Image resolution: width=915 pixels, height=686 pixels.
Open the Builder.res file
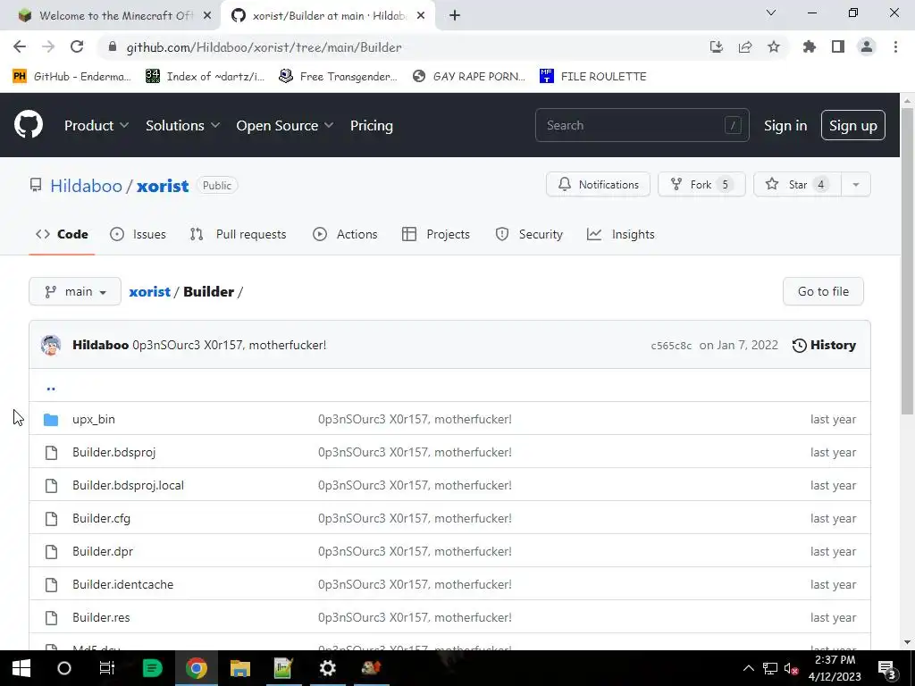coord(101,617)
